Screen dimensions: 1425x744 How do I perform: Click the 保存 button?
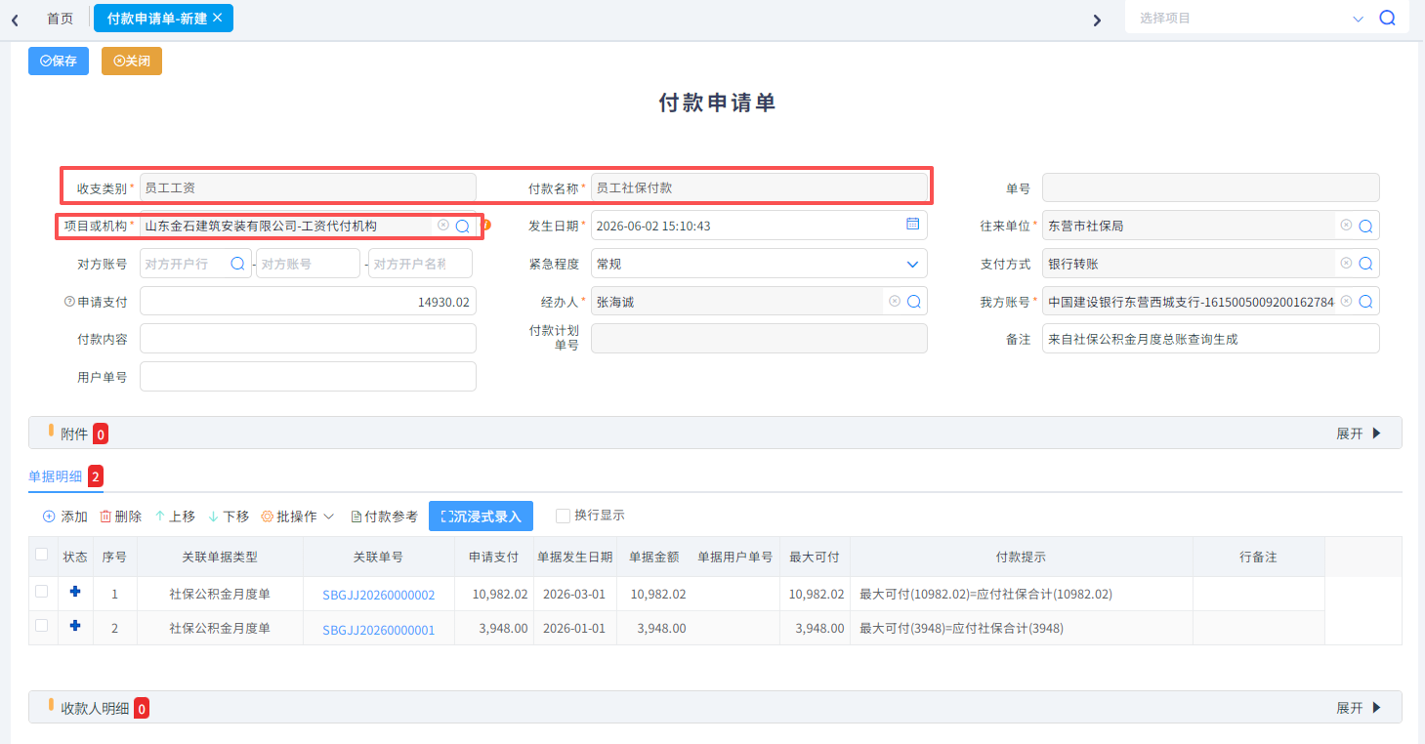[59, 61]
